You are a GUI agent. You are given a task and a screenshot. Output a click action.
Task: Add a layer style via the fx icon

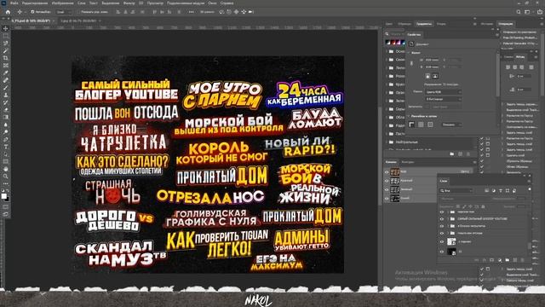point(484,260)
